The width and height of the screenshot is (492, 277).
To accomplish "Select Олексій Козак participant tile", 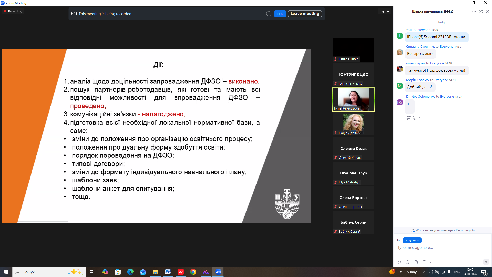I will pyautogui.click(x=354, y=149).
